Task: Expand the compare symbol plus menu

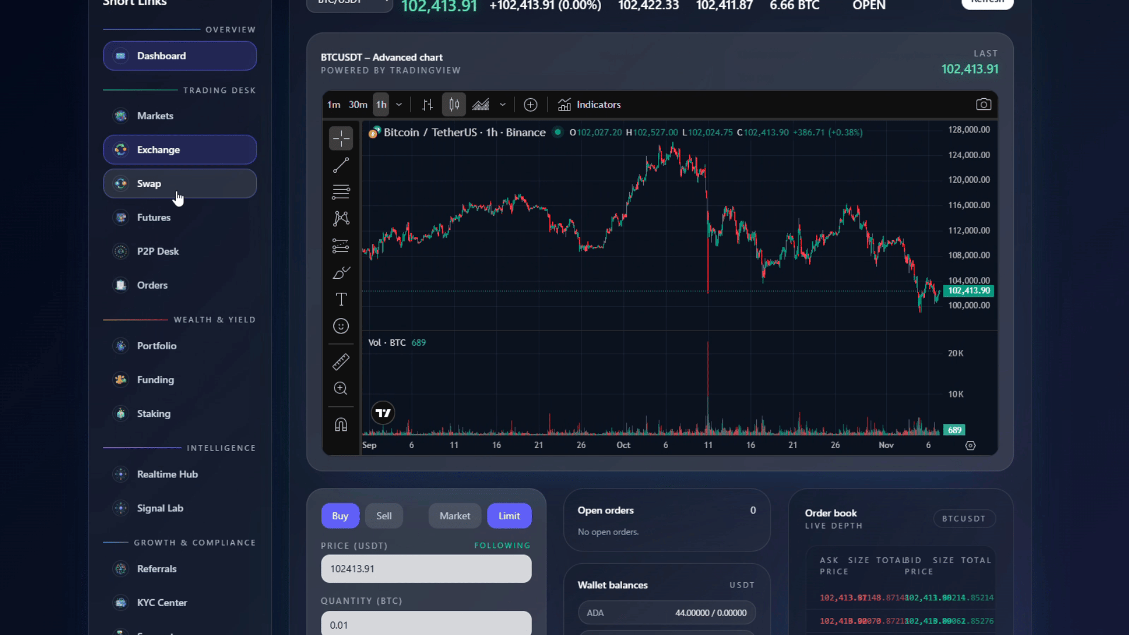Action: (x=530, y=104)
